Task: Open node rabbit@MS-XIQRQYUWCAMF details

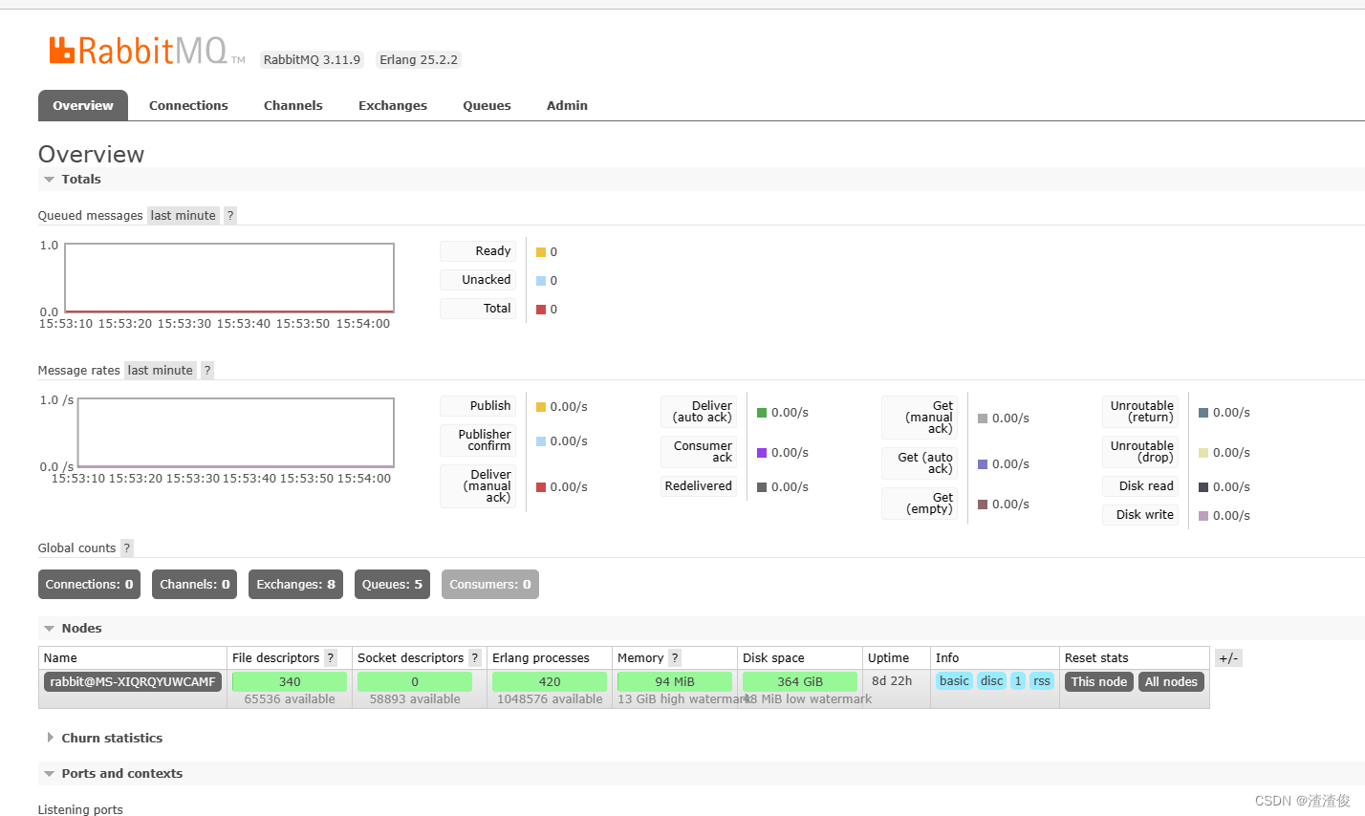Action: point(133,682)
